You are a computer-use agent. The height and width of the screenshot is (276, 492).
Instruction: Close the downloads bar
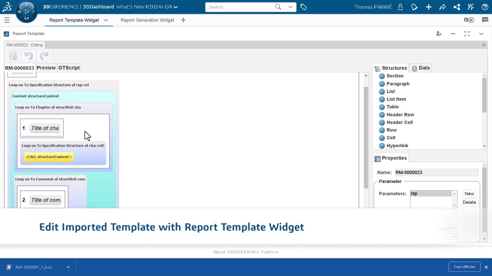pos(486,267)
